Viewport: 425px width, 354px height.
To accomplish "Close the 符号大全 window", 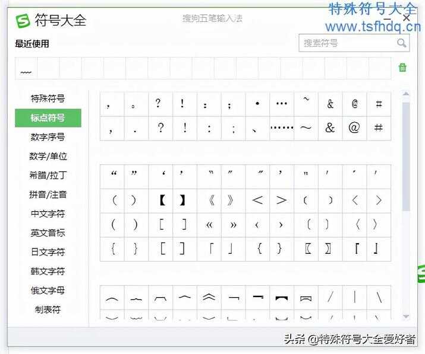I will tap(407, 18).
